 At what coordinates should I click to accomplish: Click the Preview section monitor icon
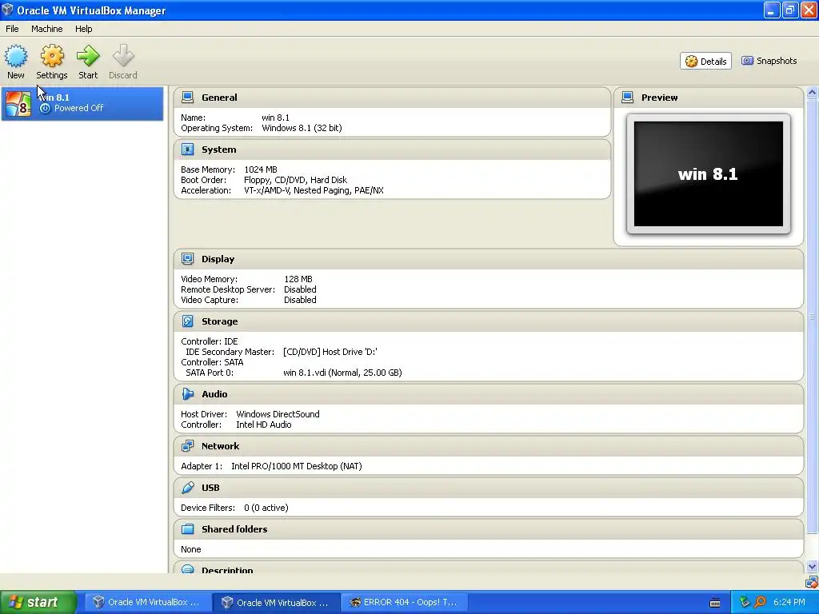click(x=627, y=97)
